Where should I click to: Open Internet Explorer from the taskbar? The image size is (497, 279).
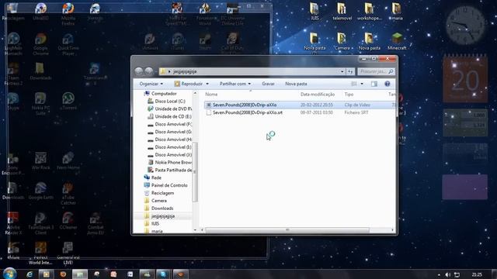(x=30, y=274)
